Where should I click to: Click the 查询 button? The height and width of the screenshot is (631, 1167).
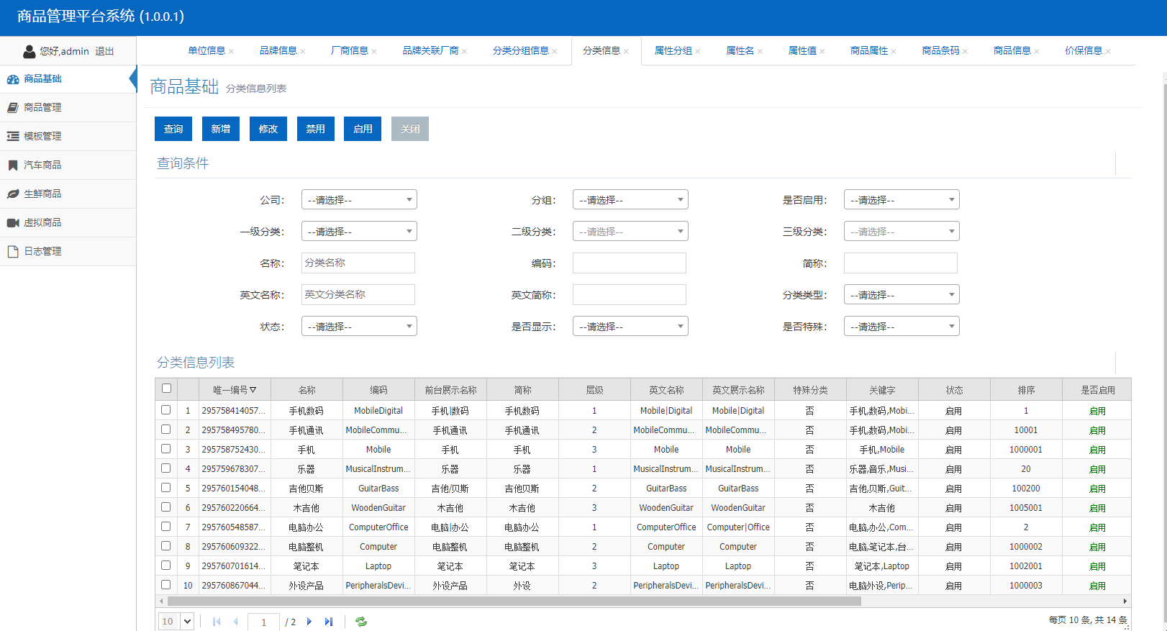pos(173,129)
